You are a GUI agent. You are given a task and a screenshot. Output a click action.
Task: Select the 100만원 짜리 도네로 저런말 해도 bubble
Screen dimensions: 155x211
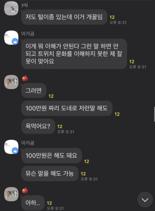click(x=67, y=108)
